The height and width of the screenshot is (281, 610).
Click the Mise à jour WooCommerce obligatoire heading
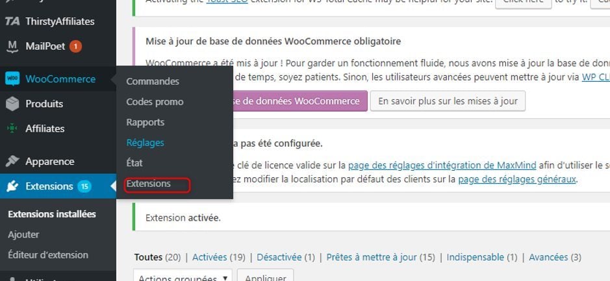pos(273,41)
